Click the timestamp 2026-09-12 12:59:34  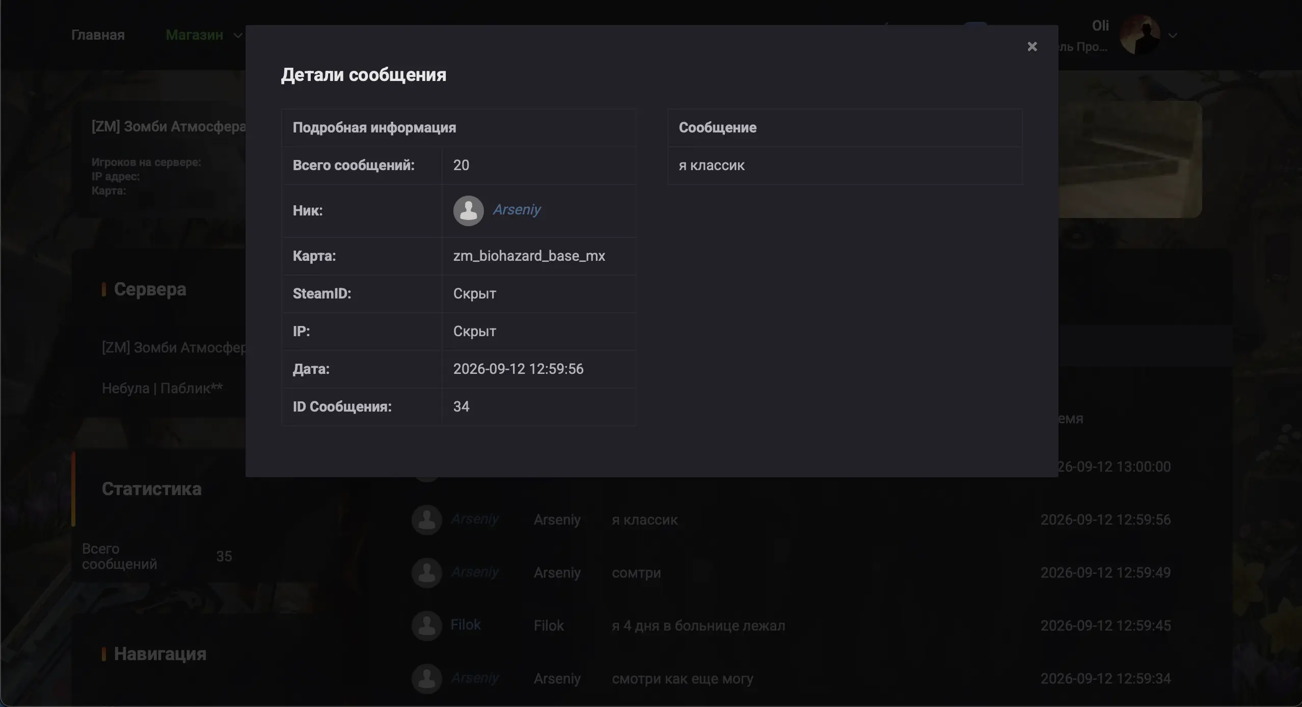point(1106,678)
